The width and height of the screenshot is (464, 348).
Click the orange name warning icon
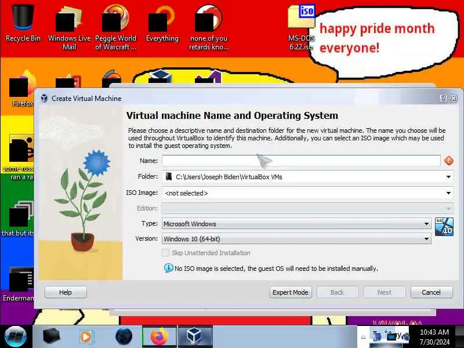coord(448,161)
